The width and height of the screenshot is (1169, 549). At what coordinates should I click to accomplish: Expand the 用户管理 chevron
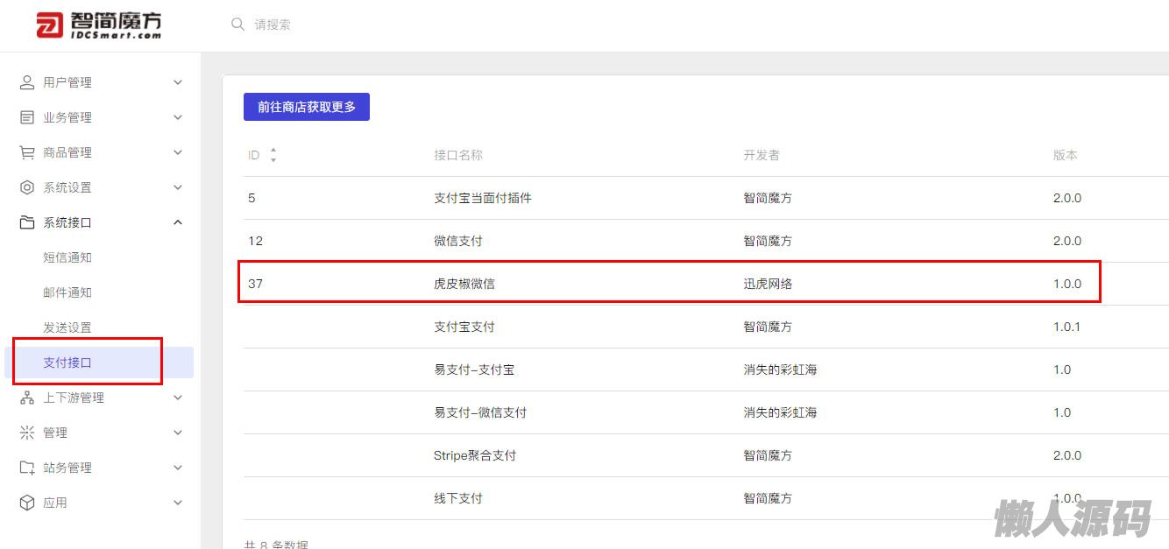point(178,82)
